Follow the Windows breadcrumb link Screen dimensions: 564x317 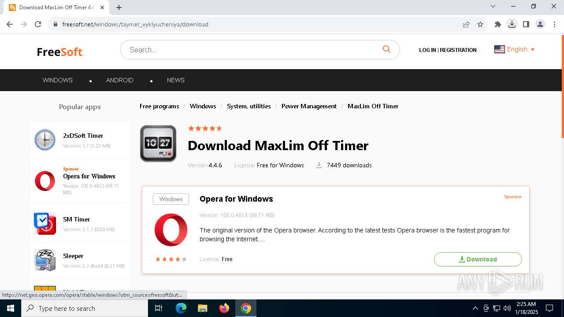tap(203, 106)
